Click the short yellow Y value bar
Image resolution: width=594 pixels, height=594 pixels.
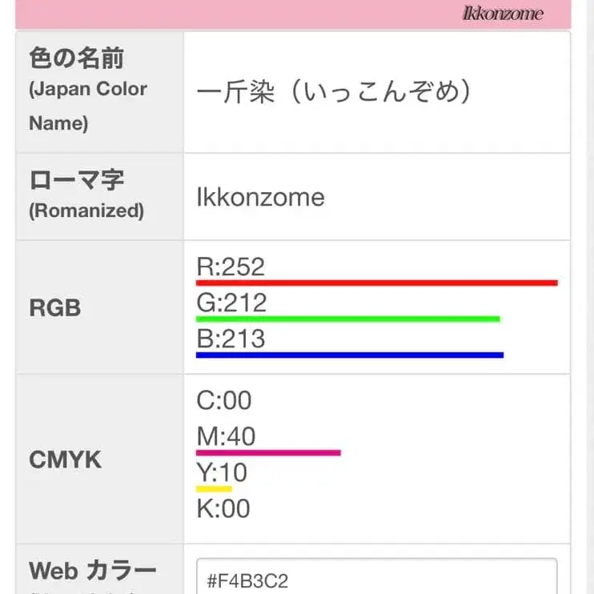pos(214,488)
